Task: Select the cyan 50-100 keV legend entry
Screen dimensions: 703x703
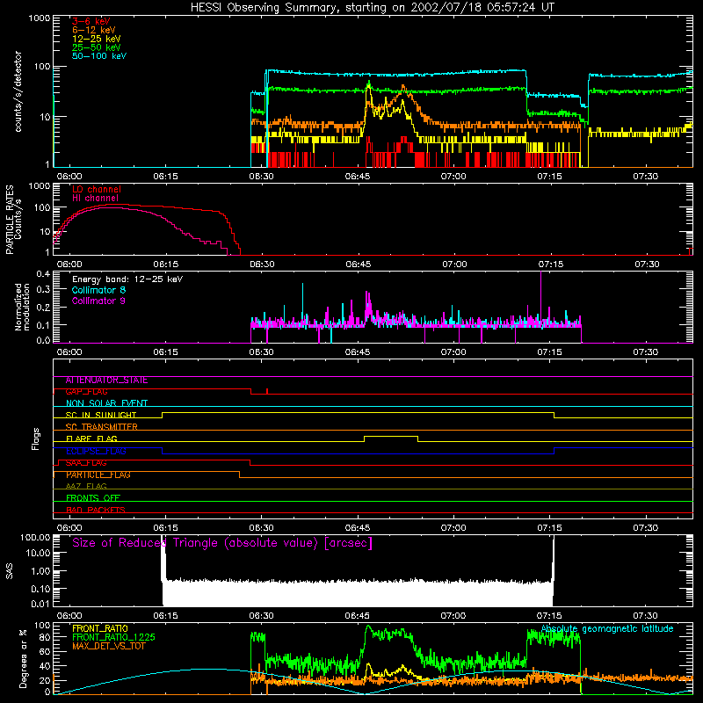Action: [99, 56]
